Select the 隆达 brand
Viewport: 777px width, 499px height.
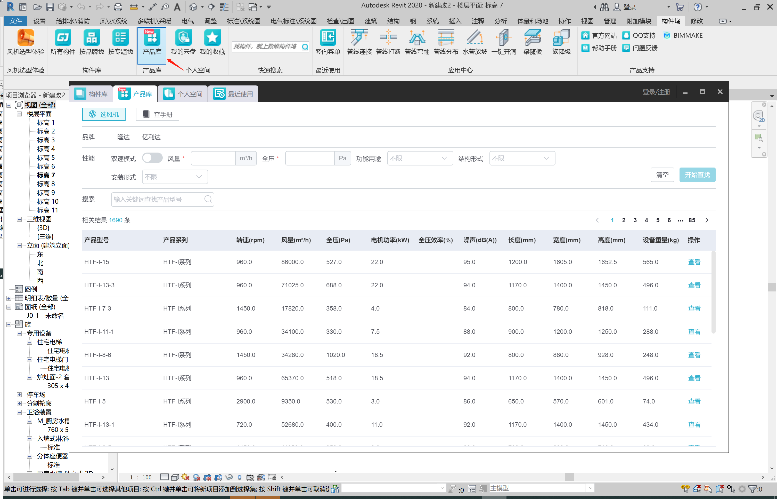[x=123, y=137]
